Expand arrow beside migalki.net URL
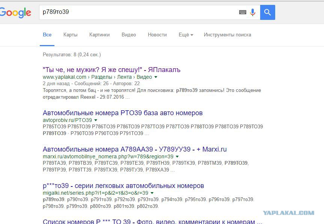Viewport: 324px width, 224px height. point(152,193)
